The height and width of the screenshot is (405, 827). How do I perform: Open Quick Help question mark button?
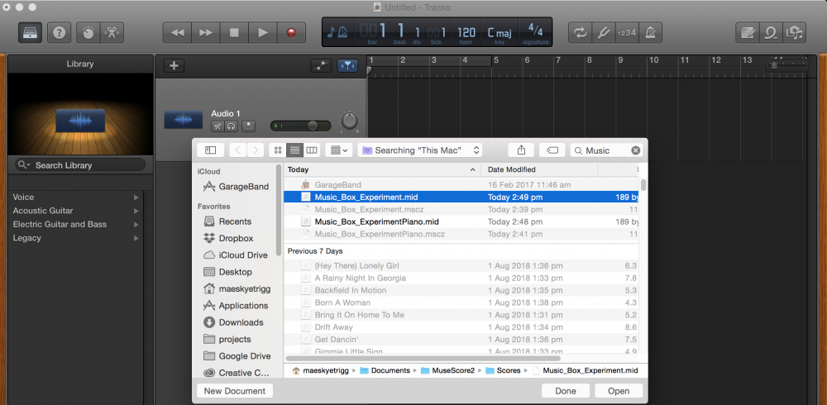point(59,33)
